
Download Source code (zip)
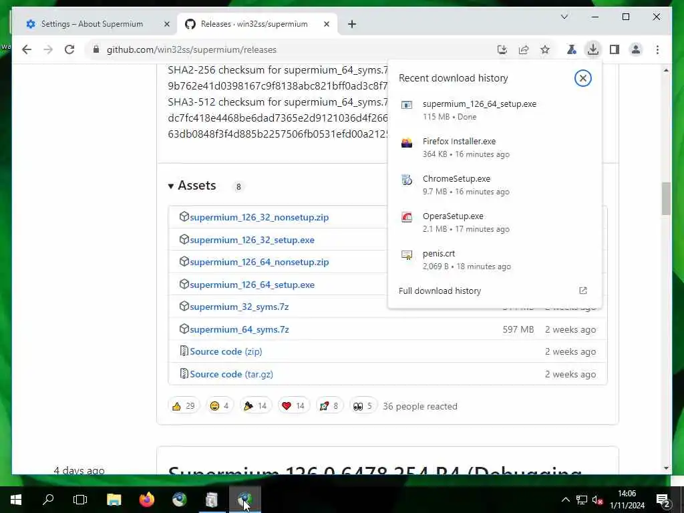[x=226, y=352]
